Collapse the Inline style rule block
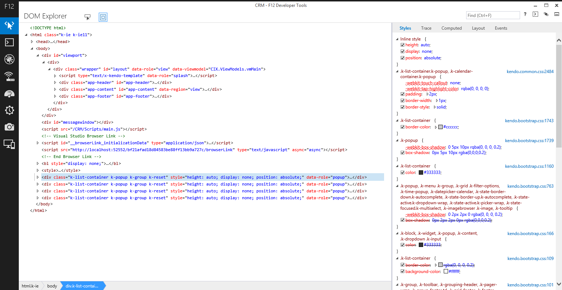Screen dimensions: 562x290 coord(397,39)
